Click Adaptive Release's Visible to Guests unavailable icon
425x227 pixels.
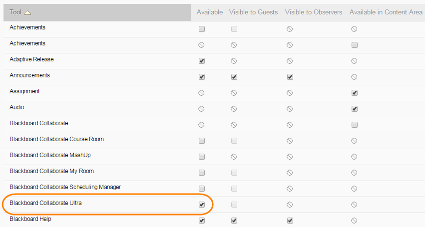pos(234,61)
